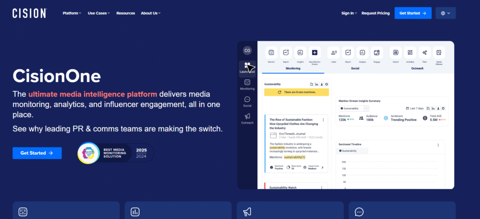
Task: Click the Media Release icon
Action: pos(439,53)
